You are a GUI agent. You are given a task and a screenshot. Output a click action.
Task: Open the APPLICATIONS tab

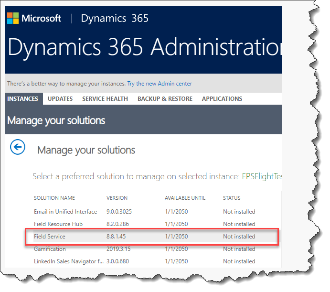[222, 99]
